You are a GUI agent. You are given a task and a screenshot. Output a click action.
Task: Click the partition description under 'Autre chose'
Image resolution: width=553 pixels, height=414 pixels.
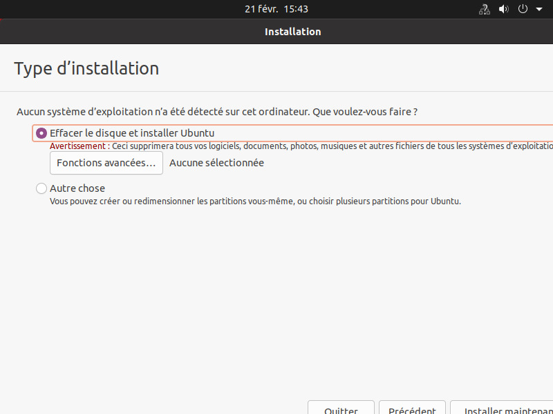(x=255, y=201)
